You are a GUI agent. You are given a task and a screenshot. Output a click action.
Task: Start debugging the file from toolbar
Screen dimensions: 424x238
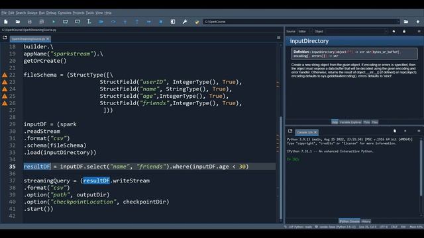(x=101, y=22)
